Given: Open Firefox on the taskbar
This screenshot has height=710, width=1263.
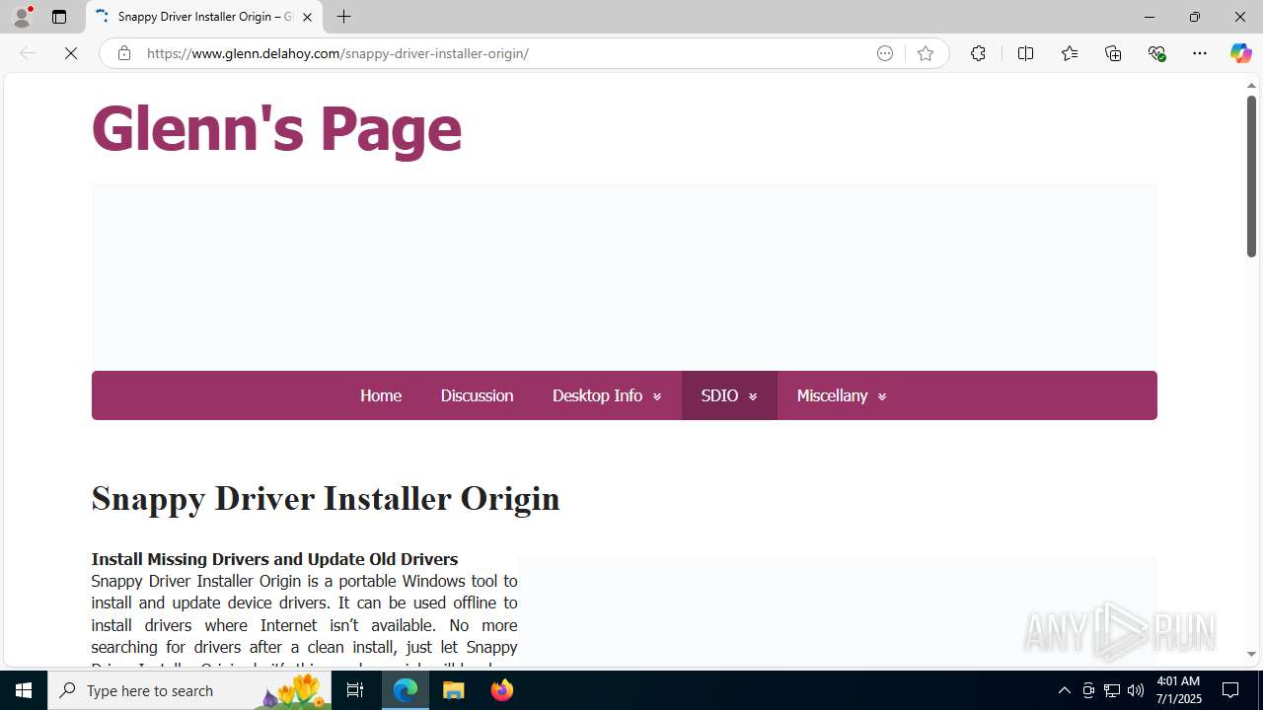Looking at the screenshot, I should 502,690.
